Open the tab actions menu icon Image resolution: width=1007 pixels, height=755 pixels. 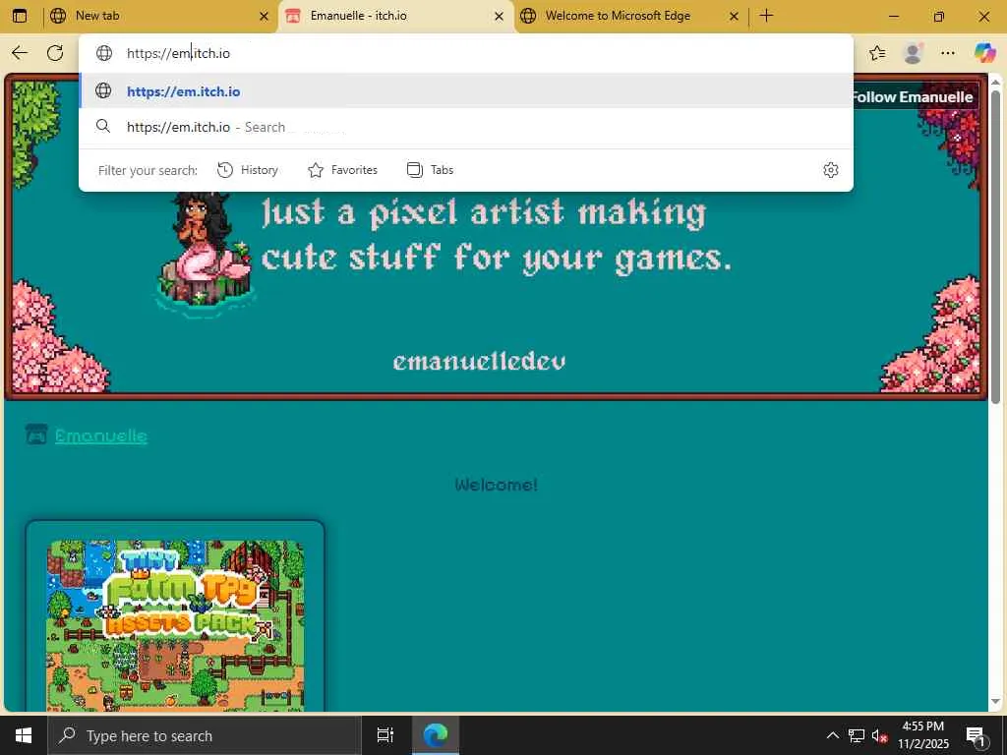coord(20,16)
